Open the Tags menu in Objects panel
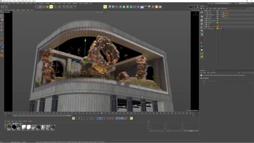This screenshot has width=254, height=143. click(x=219, y=8)
